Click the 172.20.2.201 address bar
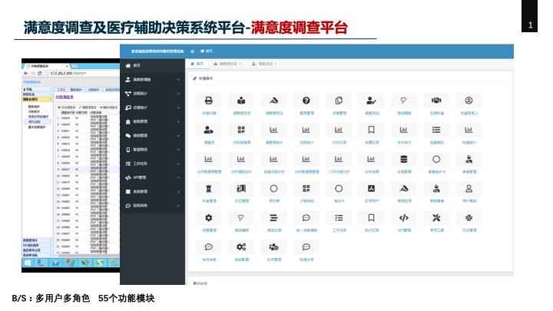The width and height of the screenshot is (553, 311). pos(82,74)
